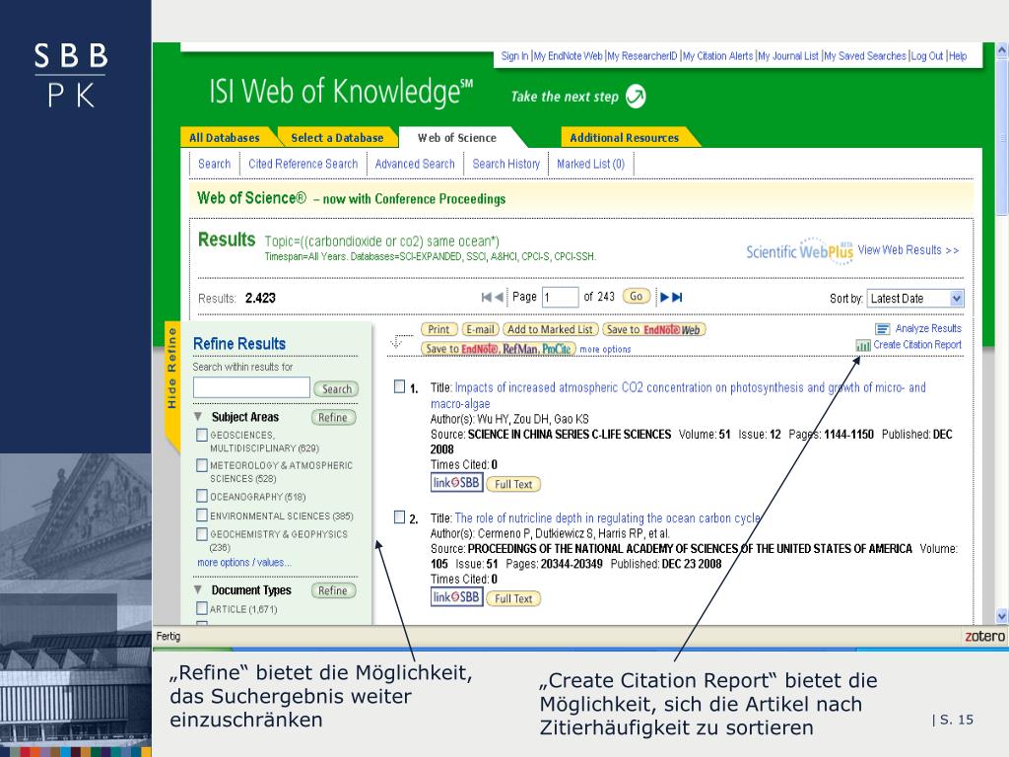Click the E-mail button
1009x757 pixels.
(x=480, y=329)
